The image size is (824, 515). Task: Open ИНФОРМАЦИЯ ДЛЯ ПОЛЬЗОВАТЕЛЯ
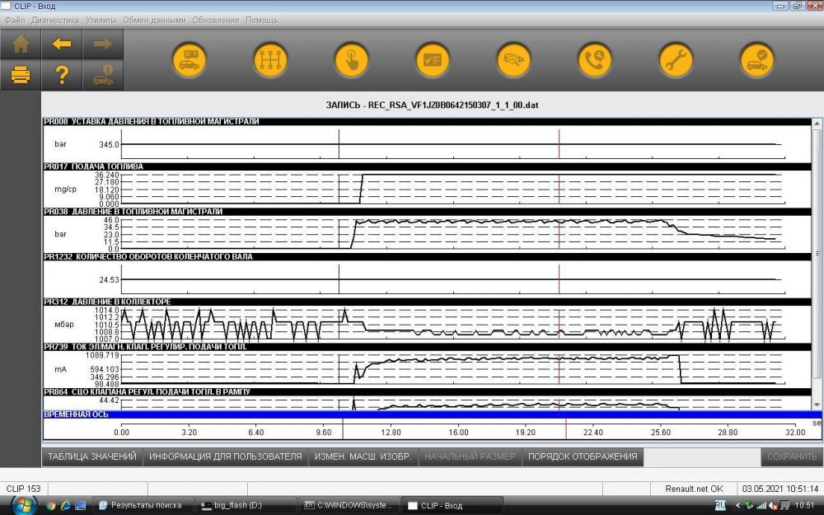pos(226,456)
